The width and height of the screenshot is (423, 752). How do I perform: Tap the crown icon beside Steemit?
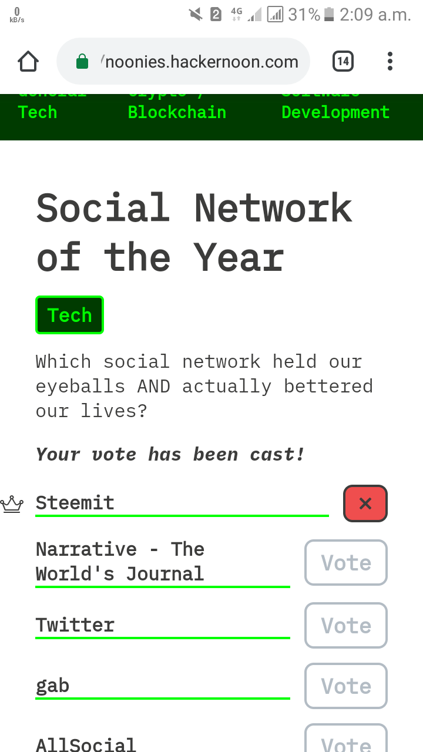point(12,504)
